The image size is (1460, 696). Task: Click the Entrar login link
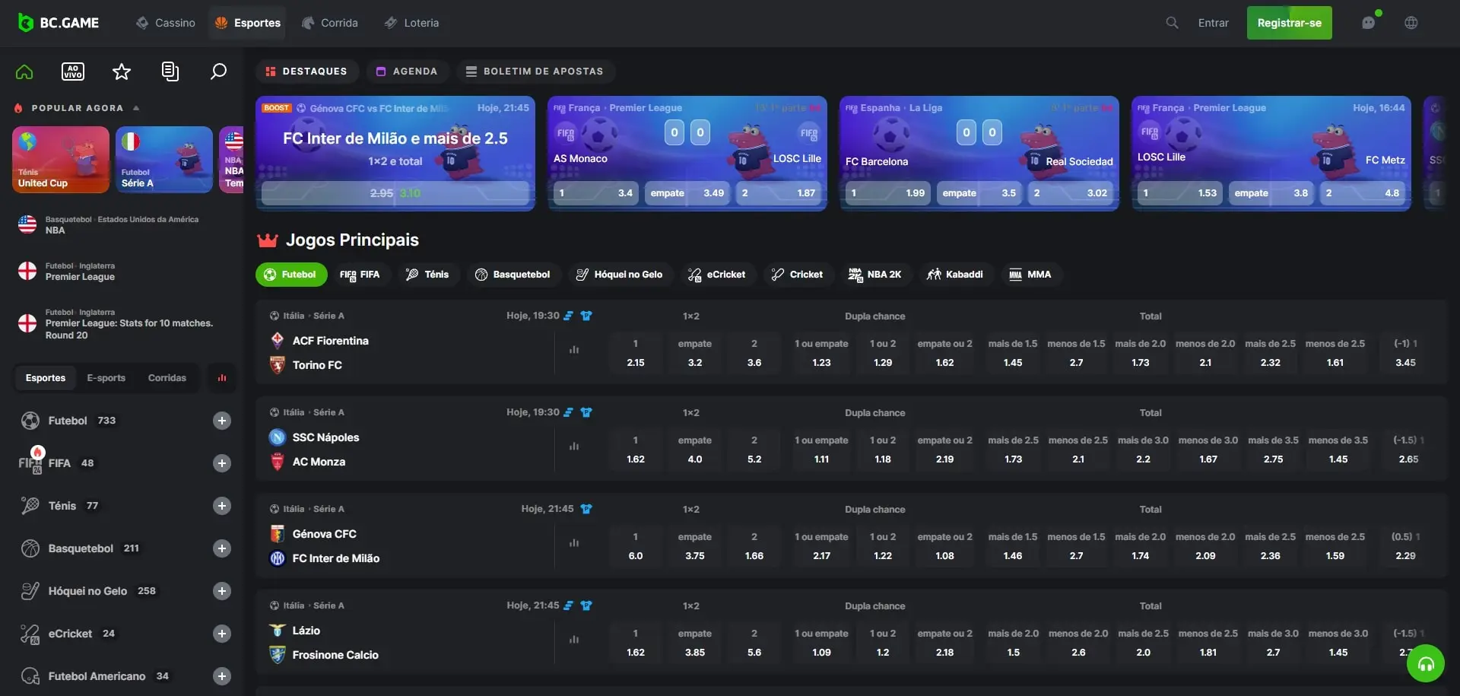(1213, 23)
